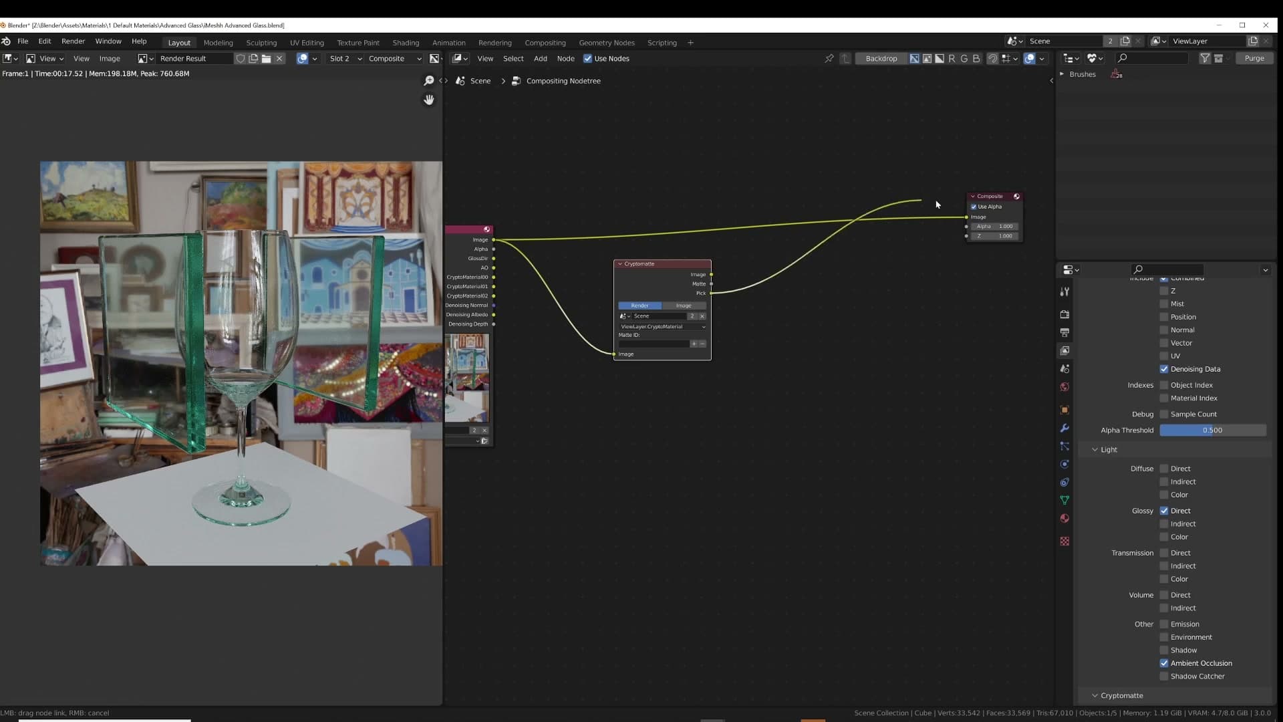Open the World properties tab icon
The width and height of the screenshot is (1283, 722).
point(1064,387)
